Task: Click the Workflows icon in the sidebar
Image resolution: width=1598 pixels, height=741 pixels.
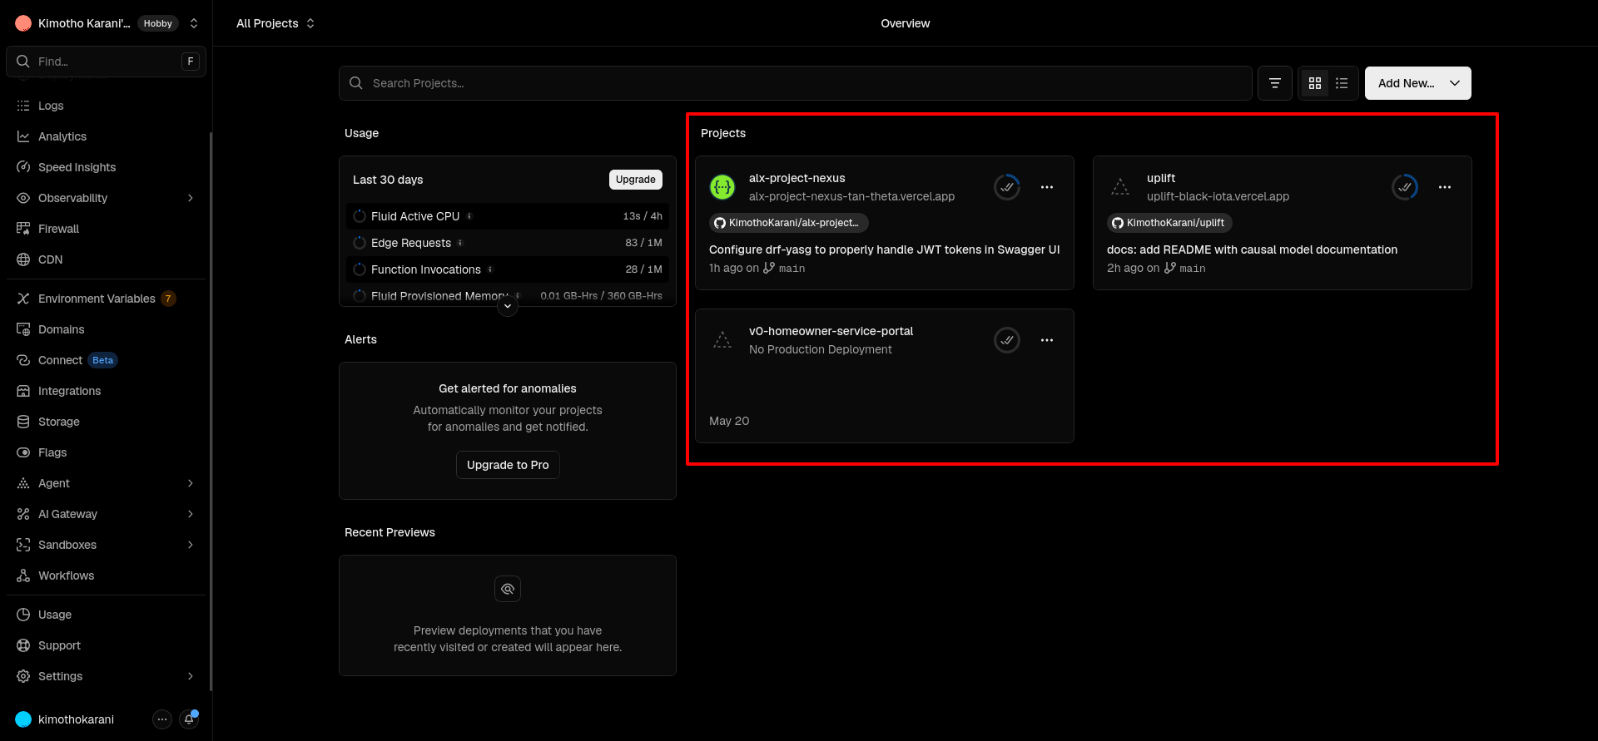Action: click(x=23, y=576)
